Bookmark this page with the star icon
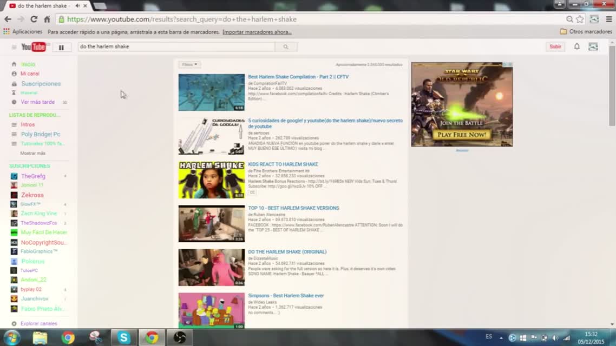Screen dimensions: 616x346 (580, 19)
